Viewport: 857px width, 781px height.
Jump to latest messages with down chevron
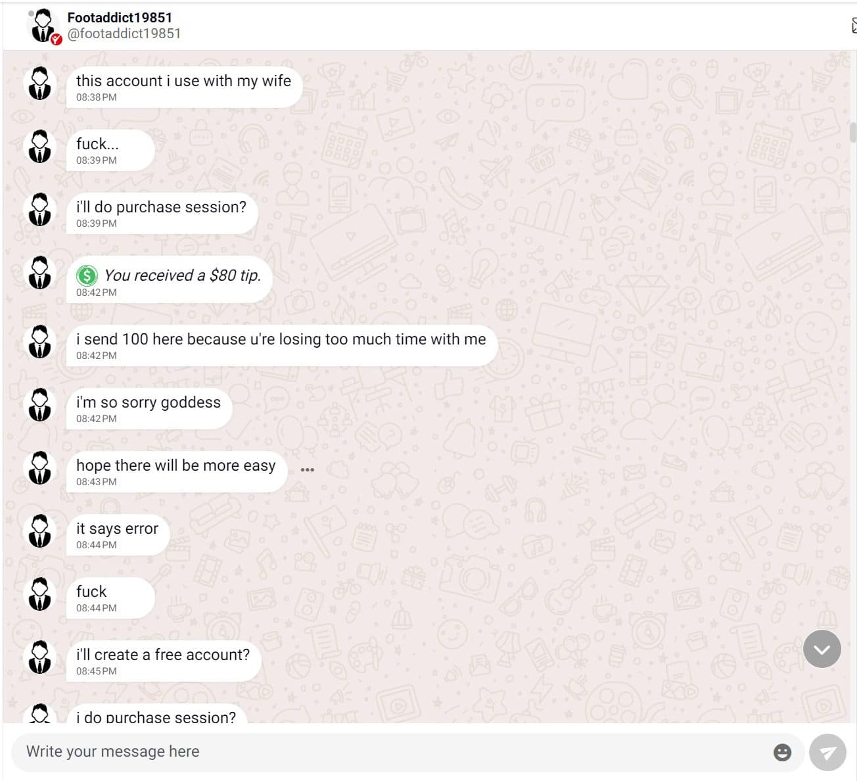[822, 649]
